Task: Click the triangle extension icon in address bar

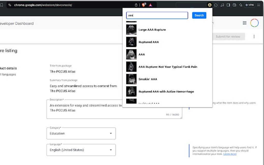Action: (x=150, y=5)
